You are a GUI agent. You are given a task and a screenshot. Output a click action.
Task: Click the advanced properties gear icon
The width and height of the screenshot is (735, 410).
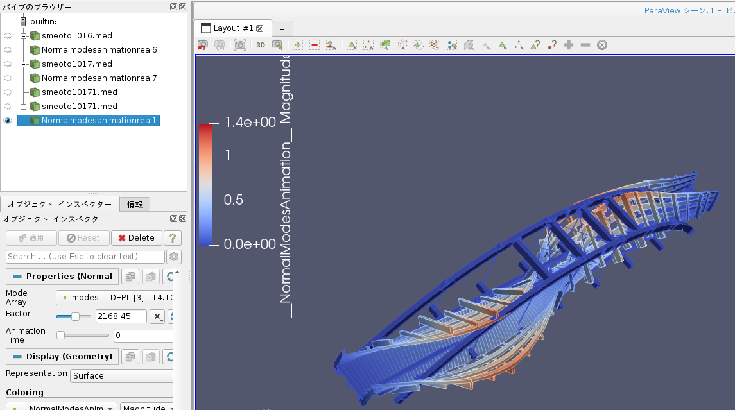173,257
